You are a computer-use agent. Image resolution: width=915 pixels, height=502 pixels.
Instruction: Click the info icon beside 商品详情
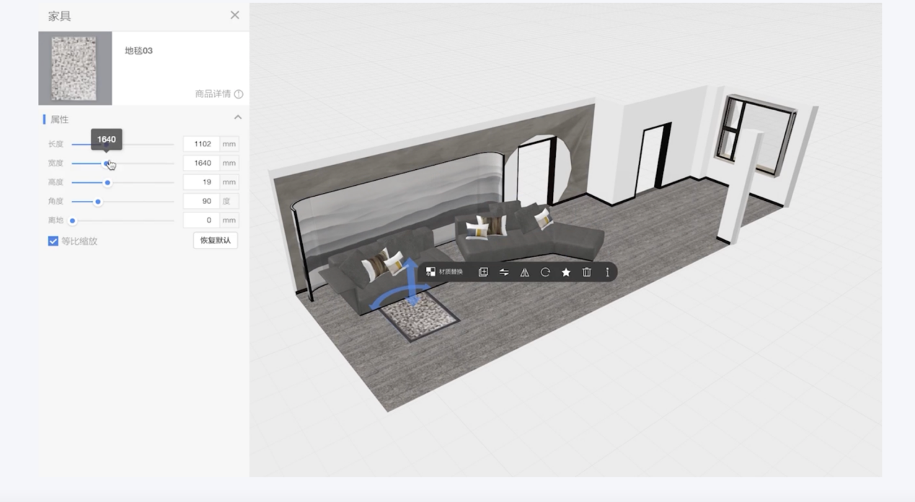[239, 94]
